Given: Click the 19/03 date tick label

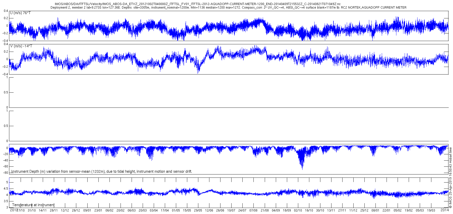Looking at the screenshot, I should coord(431,210).
